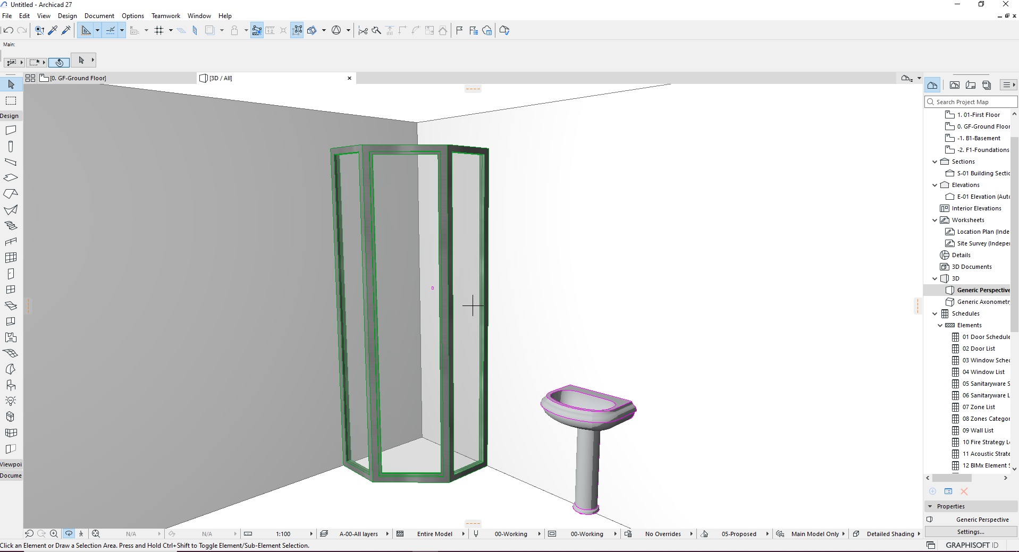Choose the Column tool
1019x552 pixels.
coord(11,146)
